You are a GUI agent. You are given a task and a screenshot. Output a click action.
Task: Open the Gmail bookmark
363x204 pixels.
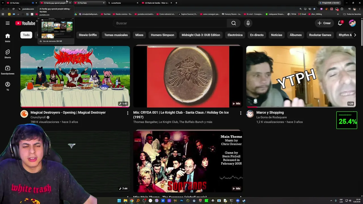[x=302, y=14]
